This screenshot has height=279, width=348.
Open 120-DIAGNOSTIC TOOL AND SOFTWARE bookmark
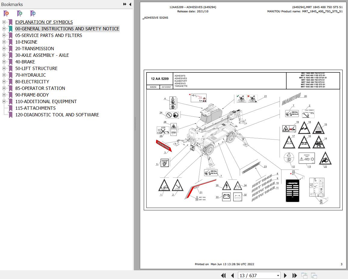57,115
